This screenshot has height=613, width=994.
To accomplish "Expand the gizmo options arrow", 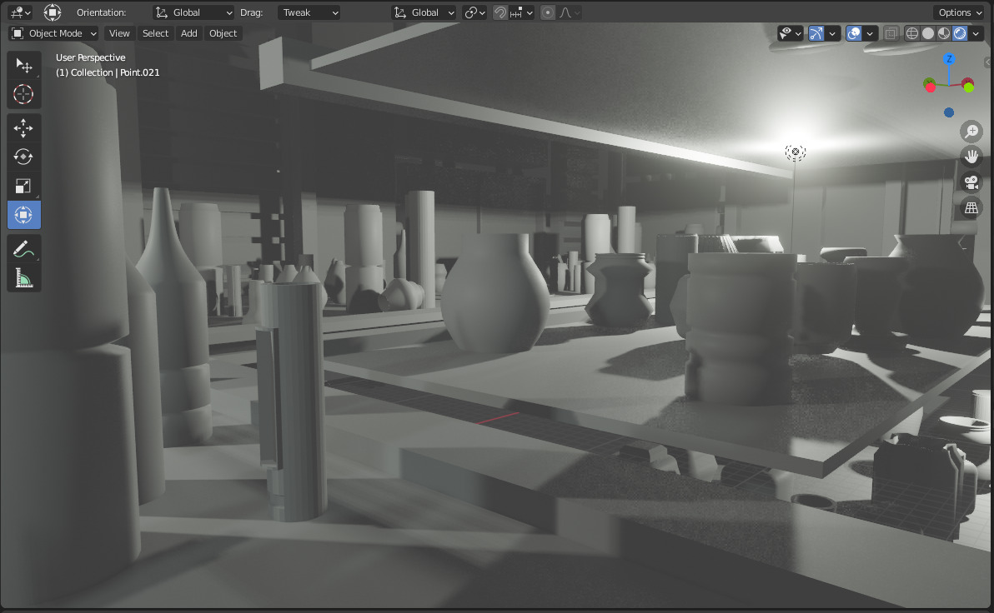I will (833, 33).
